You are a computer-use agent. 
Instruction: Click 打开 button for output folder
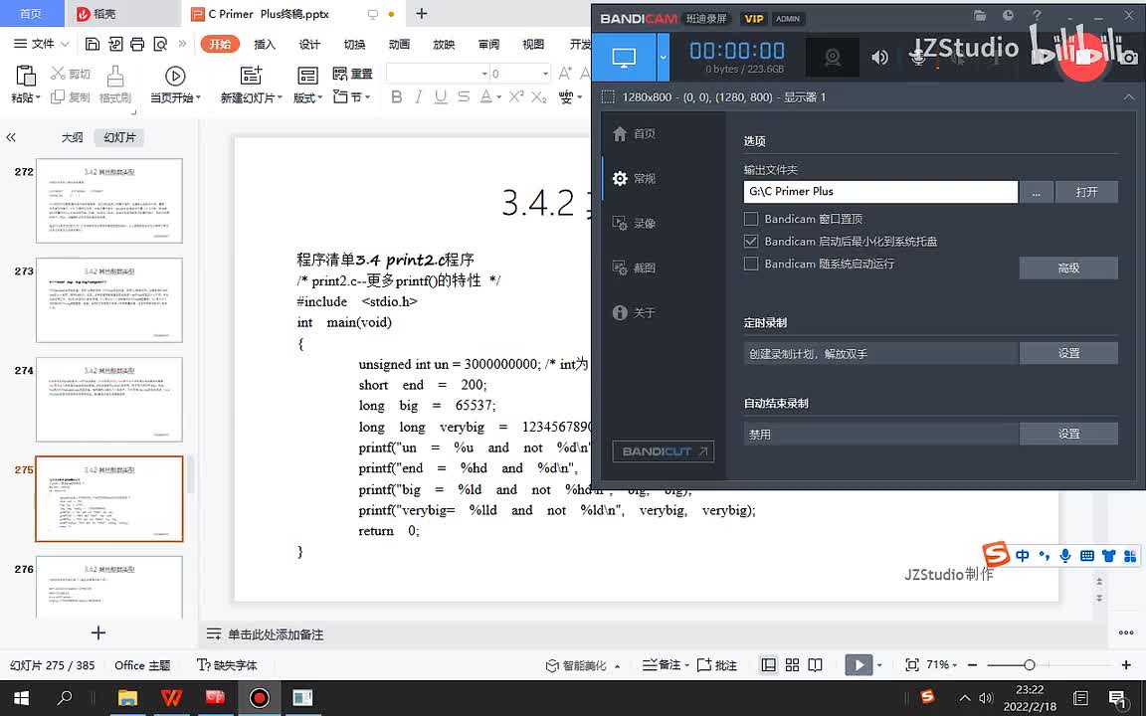[1086, 191]
